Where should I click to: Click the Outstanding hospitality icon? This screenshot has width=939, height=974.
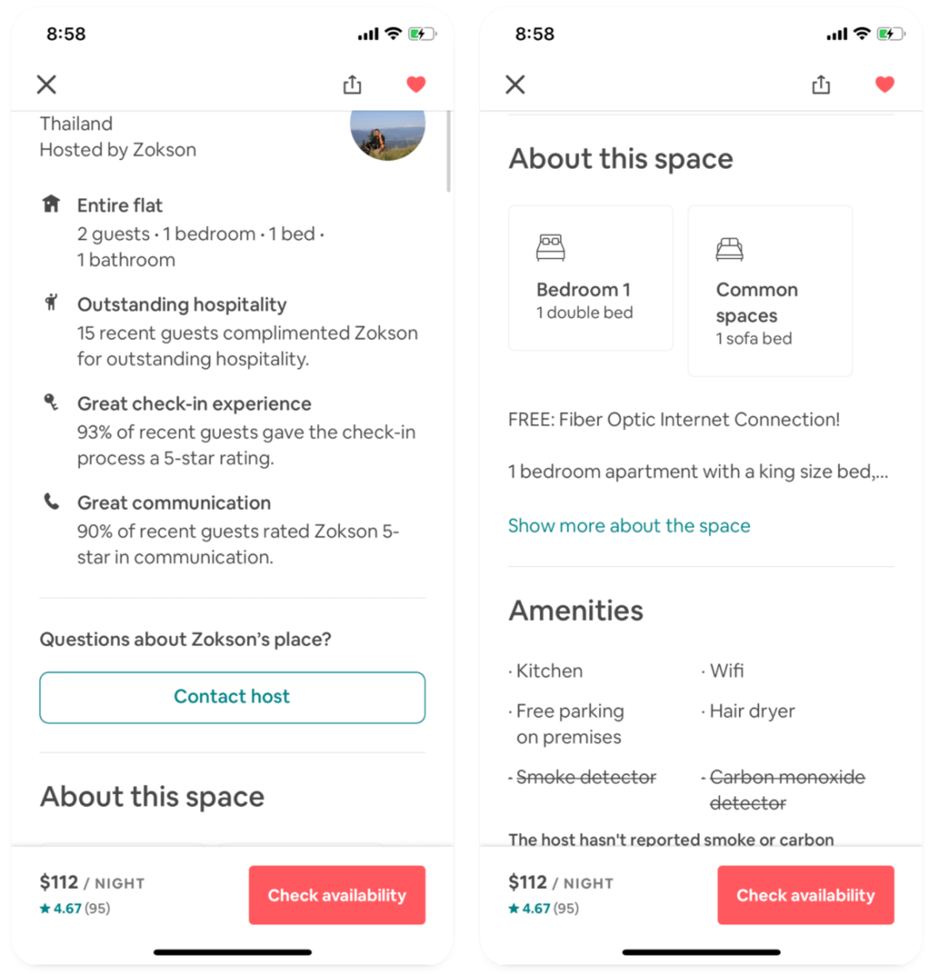(51, 304)
